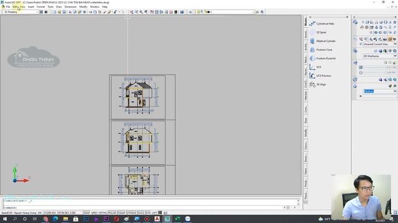398x223 pixels.
Task: Toggle DUCS in status bar
Action: (141, 213)
